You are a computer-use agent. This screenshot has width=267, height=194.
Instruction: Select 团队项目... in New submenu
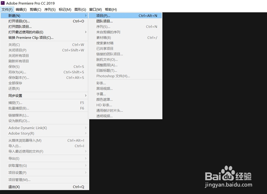(125, 21)
